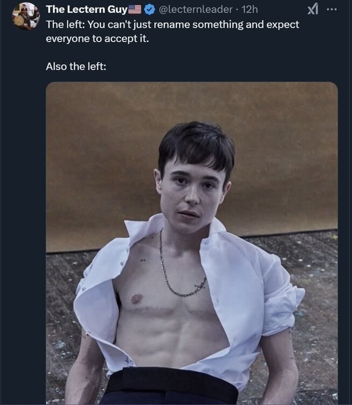Click the "Also the left:" text line
Screen dimensions: 352x405
coord(75,67)
